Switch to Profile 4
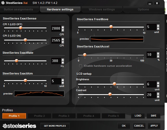167x130 pixels. (89, 116)
